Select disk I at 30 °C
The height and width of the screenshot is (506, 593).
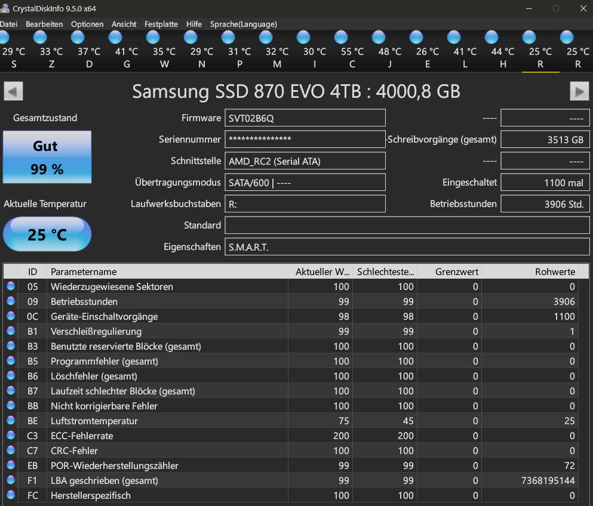click(315, 51)
